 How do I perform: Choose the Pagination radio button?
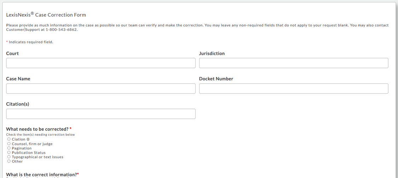(9, 148)
